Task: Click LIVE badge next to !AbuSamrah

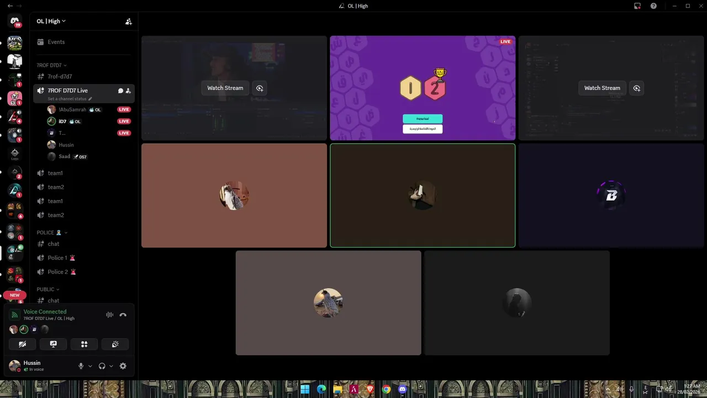Action: (x=124, y=109)
